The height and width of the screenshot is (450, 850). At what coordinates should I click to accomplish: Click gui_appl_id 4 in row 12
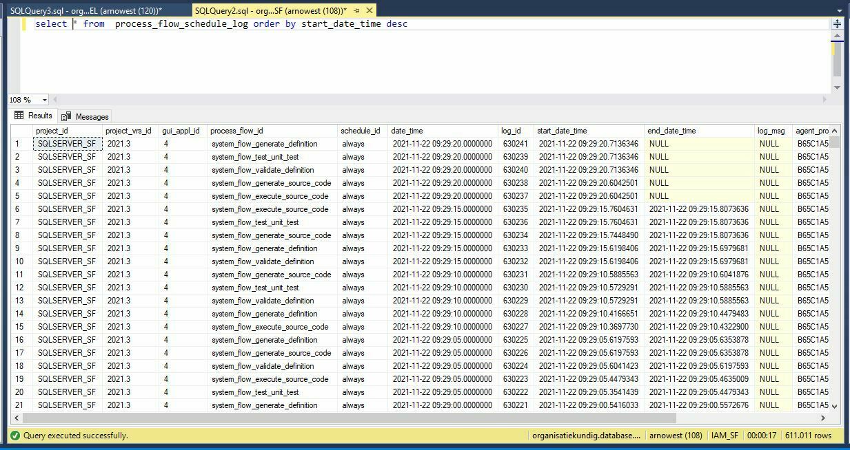pyautogui.click(x=183, y=288)
